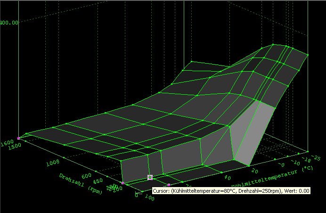Viewport: 326px width, 213px height.
Task: Click the white cursor marker on the grid
Action: pos(150,178)
